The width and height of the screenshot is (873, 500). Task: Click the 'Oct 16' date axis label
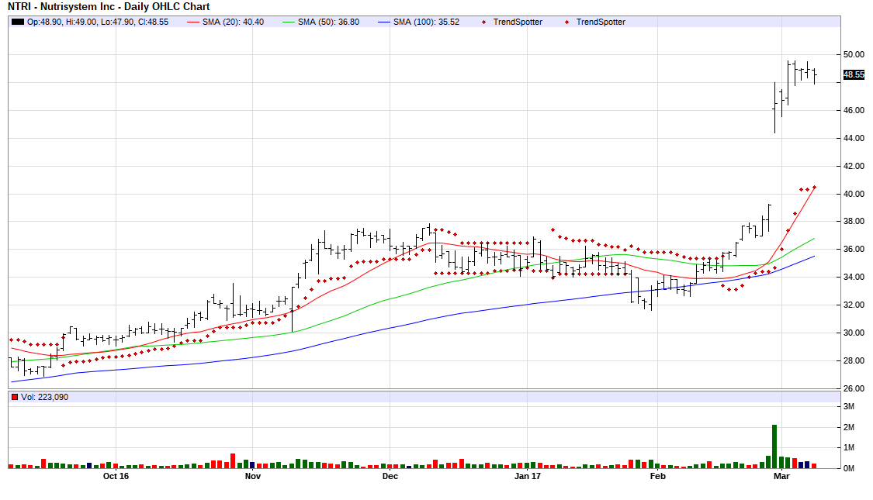tap(116, 476)
